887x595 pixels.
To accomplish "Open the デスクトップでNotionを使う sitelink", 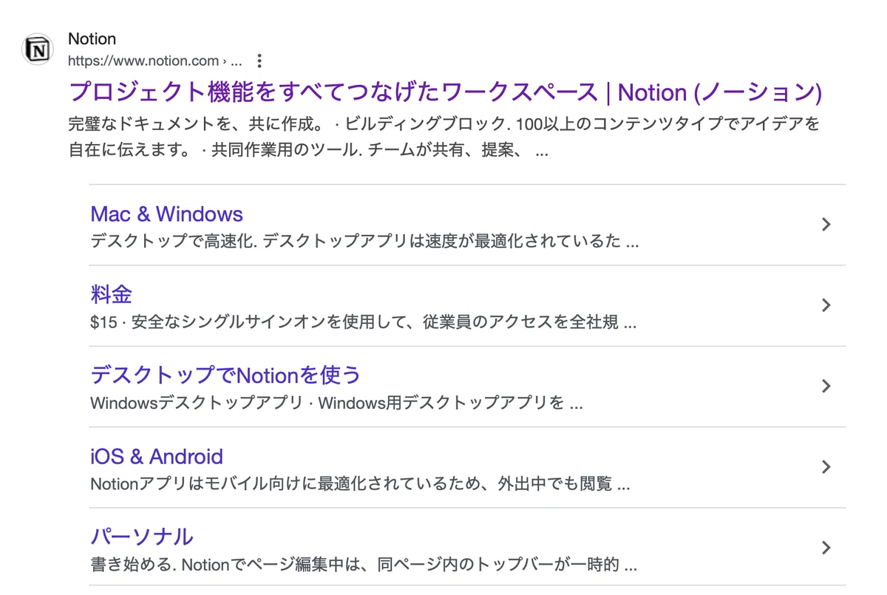I will click(x=225, y=375).
